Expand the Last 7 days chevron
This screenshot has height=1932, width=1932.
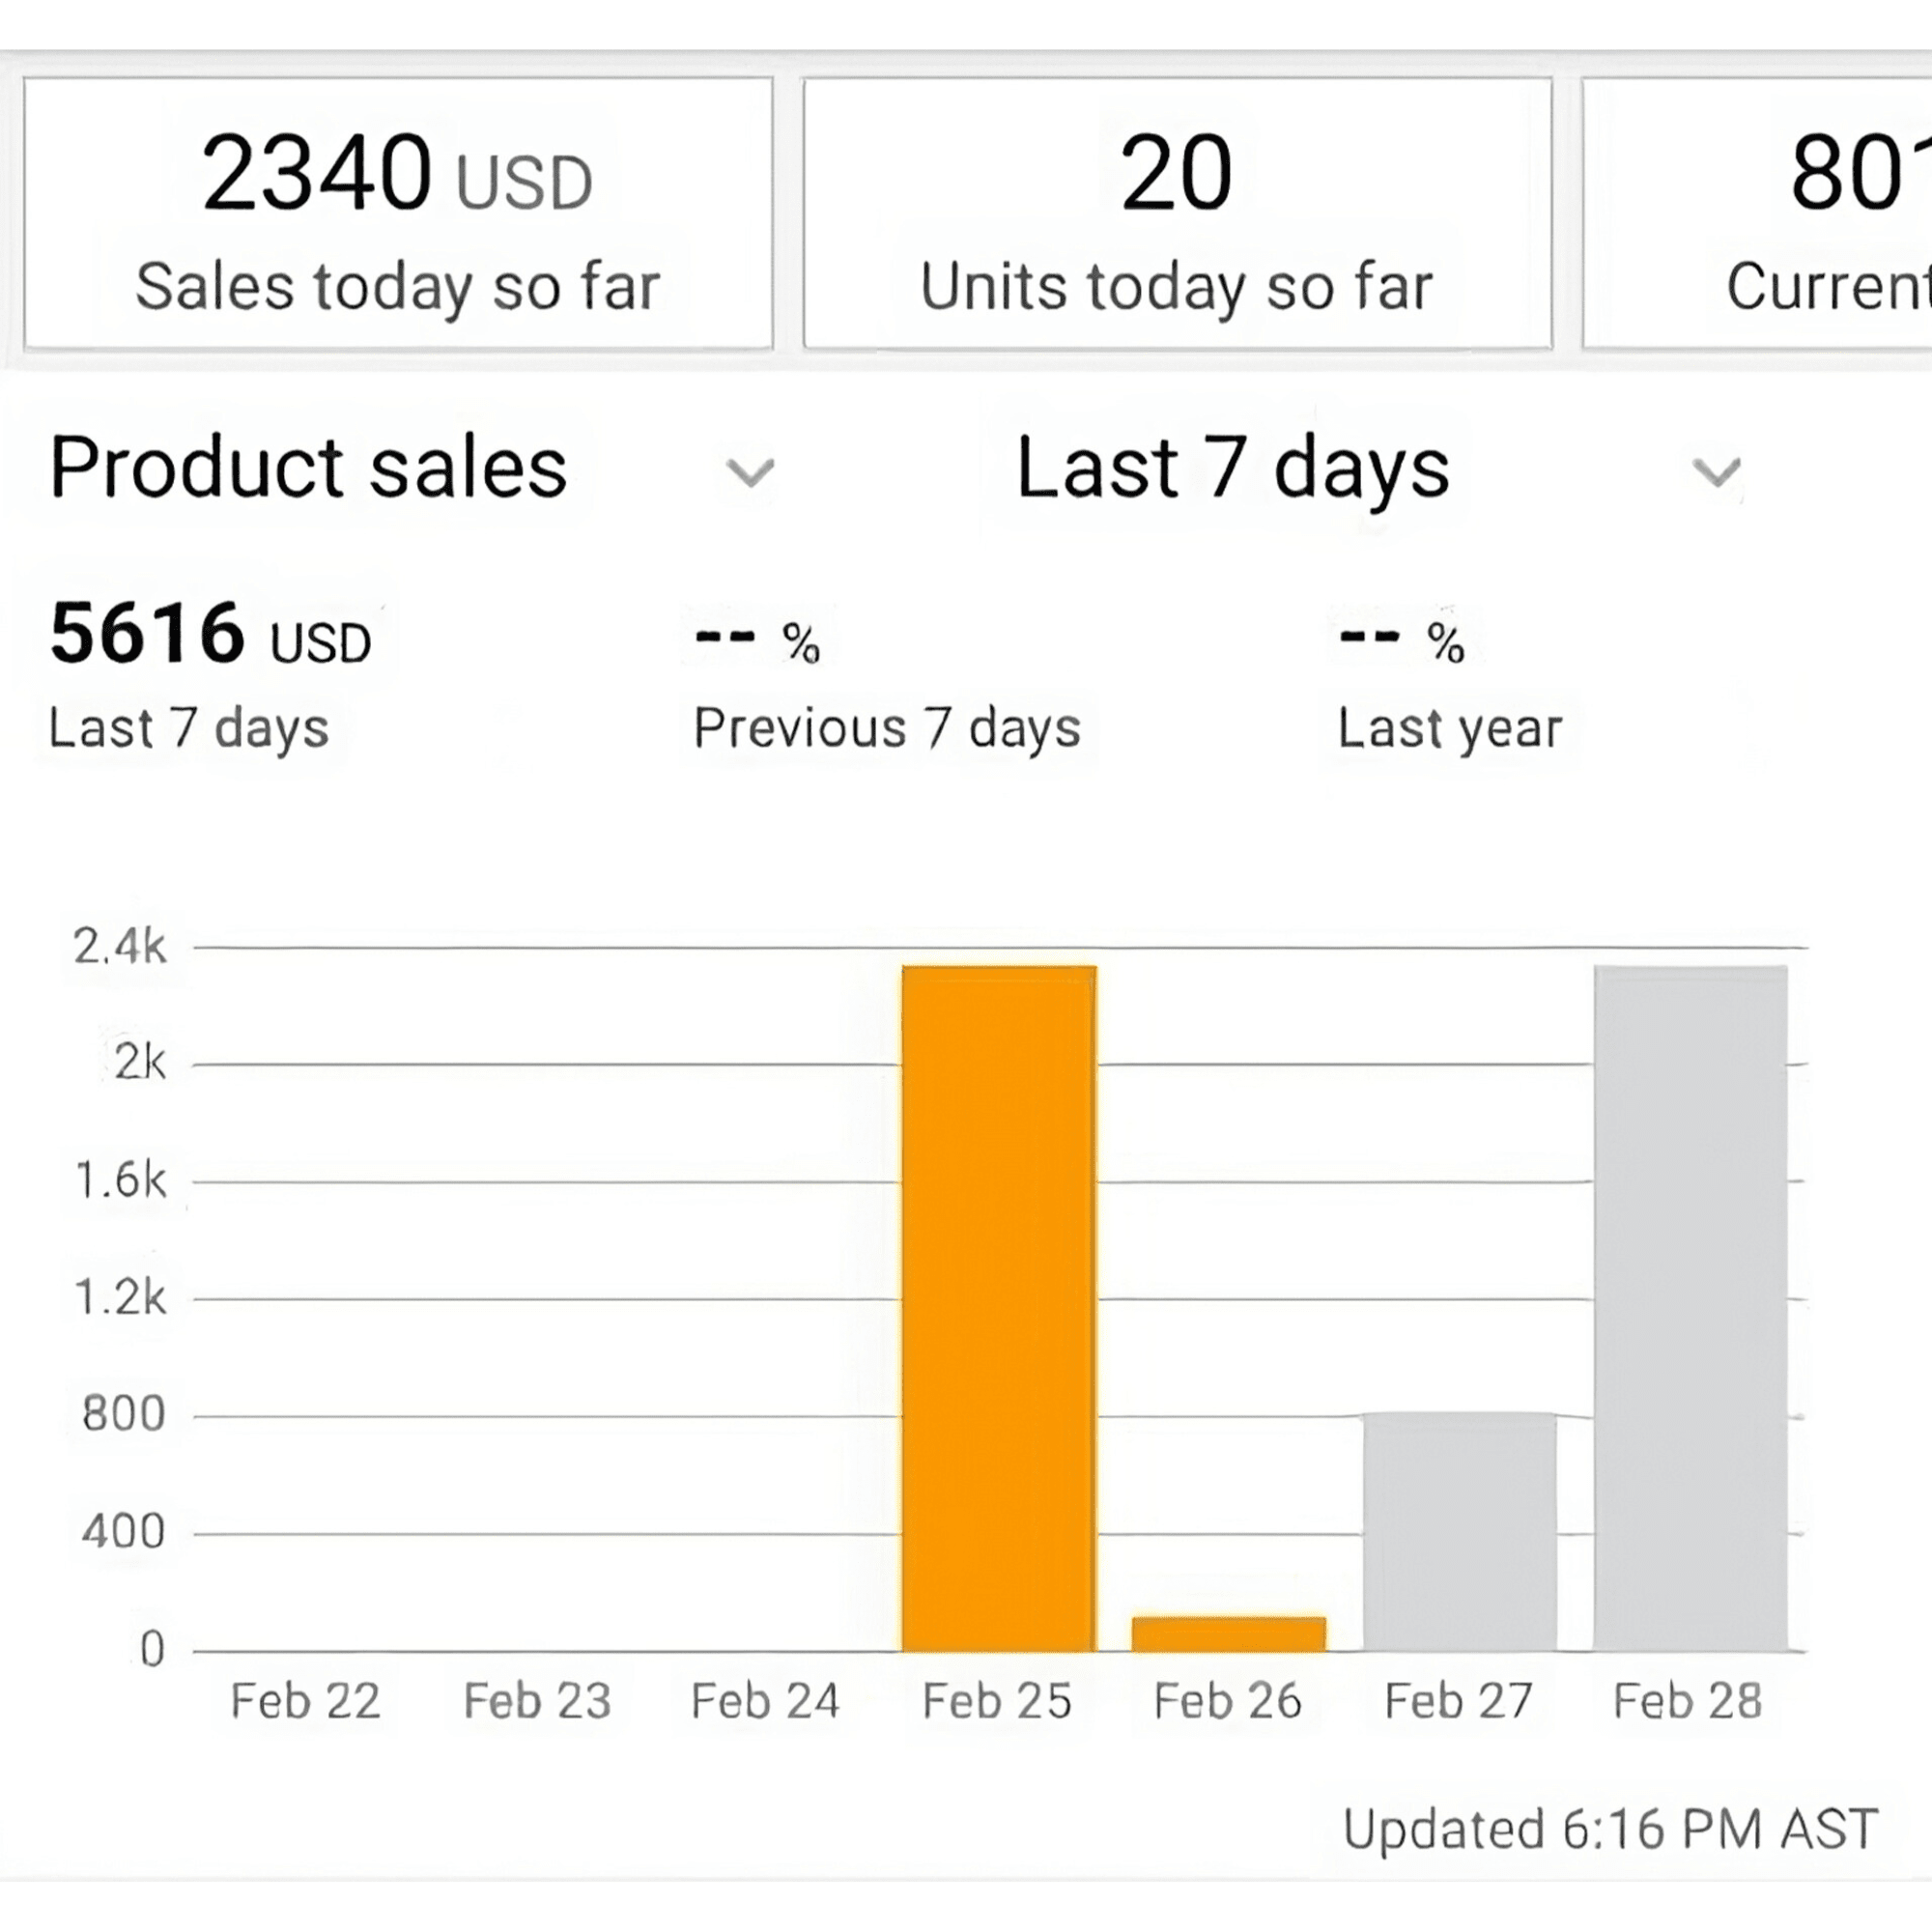[x=1716, y=471]
